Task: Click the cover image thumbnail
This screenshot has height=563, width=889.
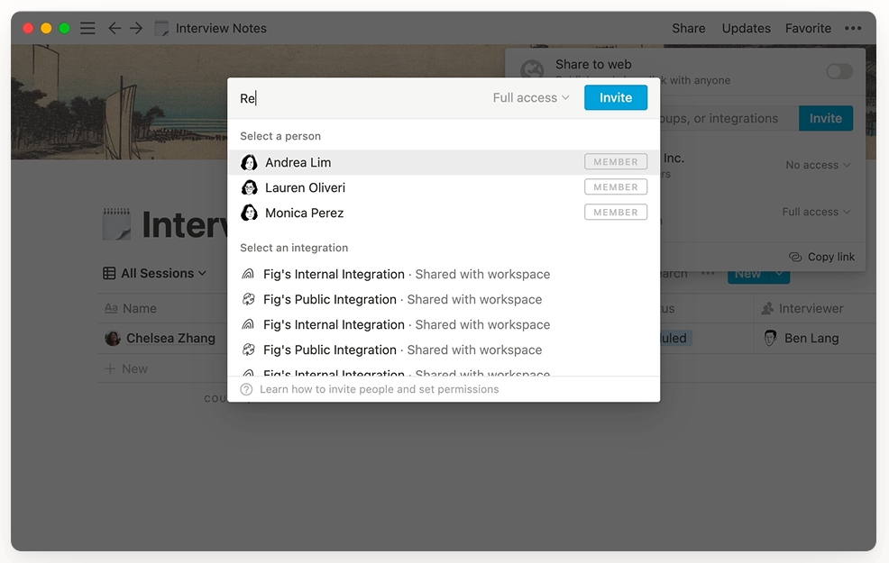Action: (x=119, y=102)
